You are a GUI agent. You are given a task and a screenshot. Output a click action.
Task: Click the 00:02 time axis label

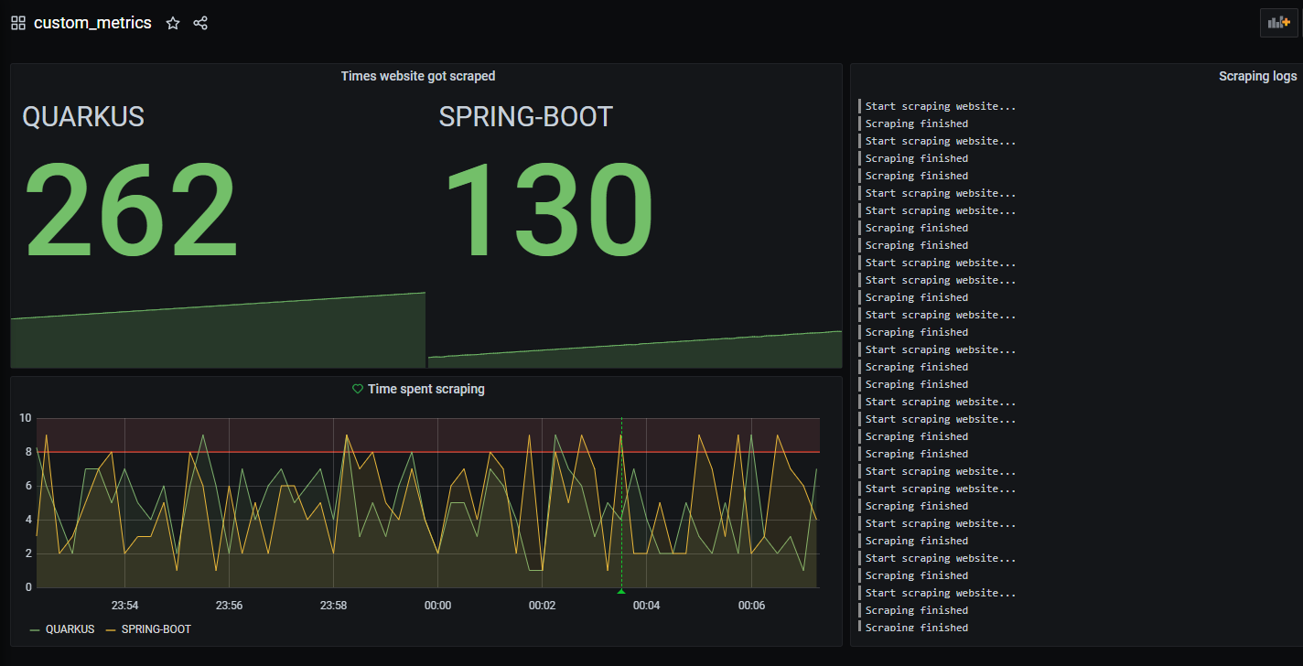(x=543, y=606)
